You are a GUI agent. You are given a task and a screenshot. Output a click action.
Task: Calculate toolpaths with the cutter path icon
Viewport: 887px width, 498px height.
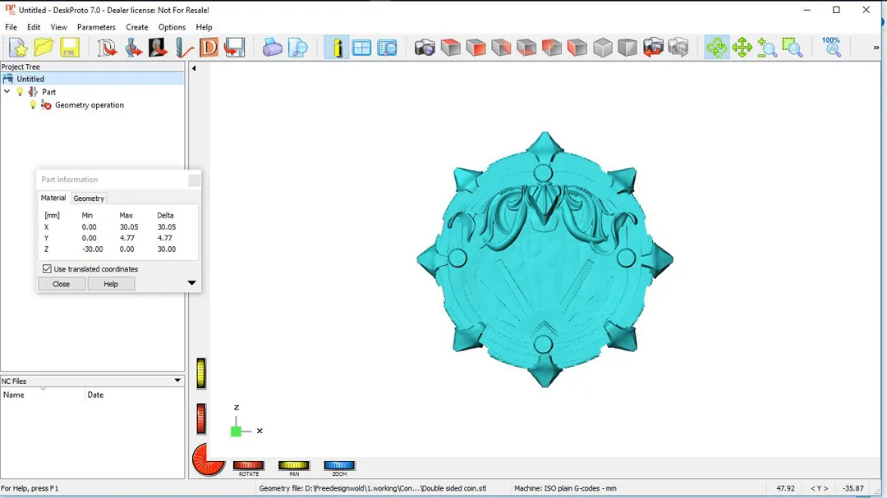[x=183, y=48]
